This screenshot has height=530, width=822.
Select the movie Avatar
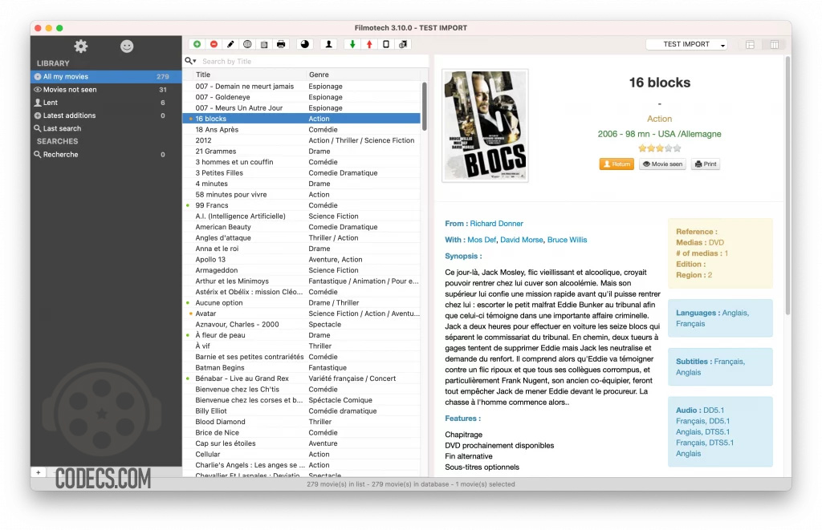302,314
